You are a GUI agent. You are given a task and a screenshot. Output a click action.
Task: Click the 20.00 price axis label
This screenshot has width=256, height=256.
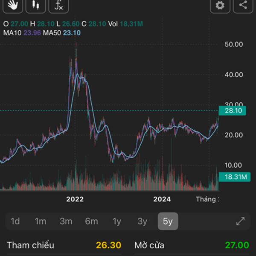pos(234,135)
